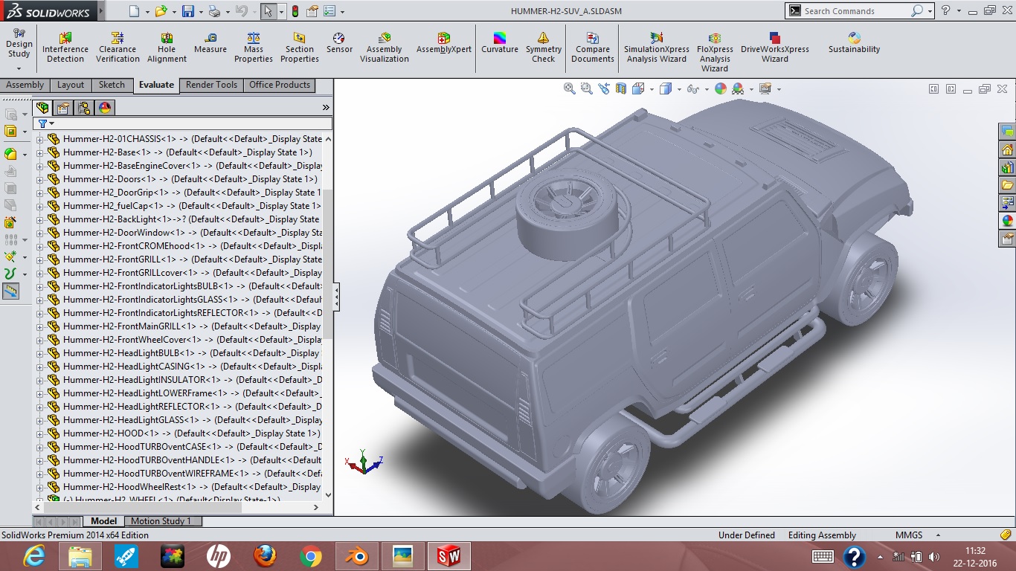Click Rebuild traffic light icon
The image size is (1016, 571).
point(295,11)
